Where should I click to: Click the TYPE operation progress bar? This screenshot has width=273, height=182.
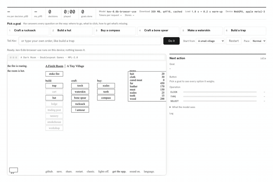220,97
